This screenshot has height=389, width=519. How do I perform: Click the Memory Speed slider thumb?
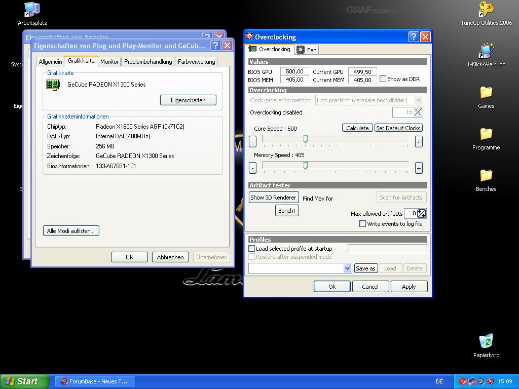pos(305,165)
